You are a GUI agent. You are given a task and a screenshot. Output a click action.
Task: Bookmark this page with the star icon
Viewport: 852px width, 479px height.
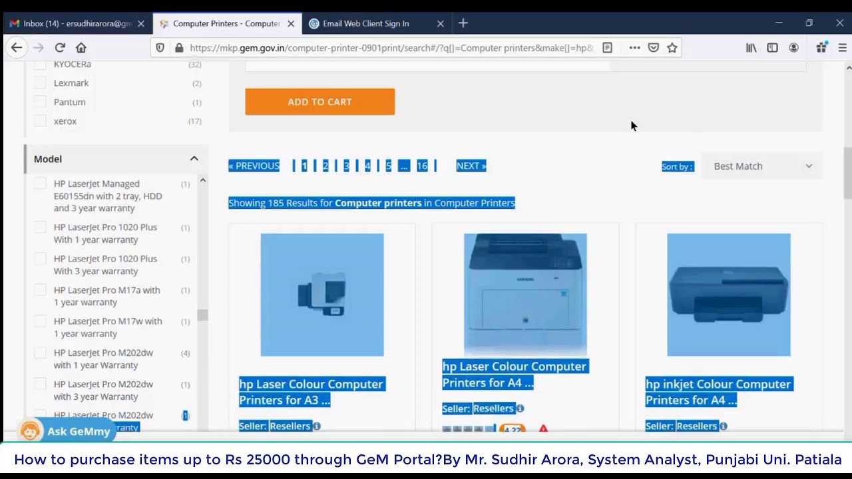(x=672, y=48)
